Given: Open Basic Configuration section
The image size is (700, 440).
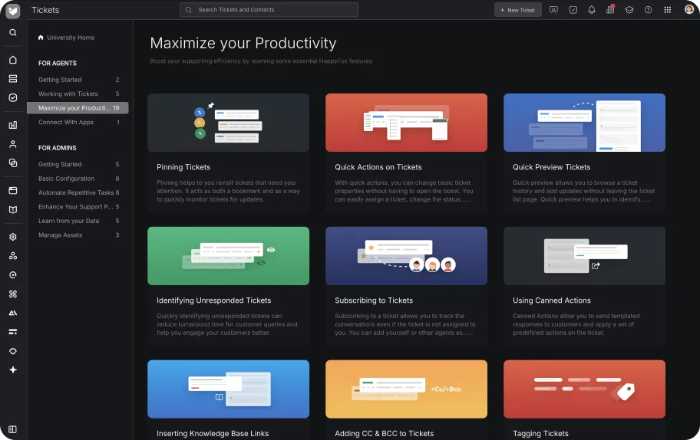Looking at the screenshot, I should [x=78, y=179].
